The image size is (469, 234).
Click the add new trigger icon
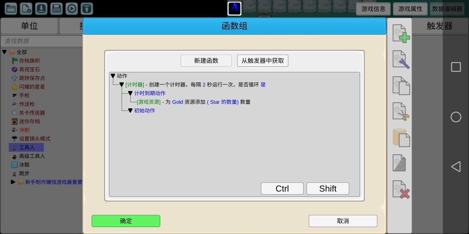(401, 34)
